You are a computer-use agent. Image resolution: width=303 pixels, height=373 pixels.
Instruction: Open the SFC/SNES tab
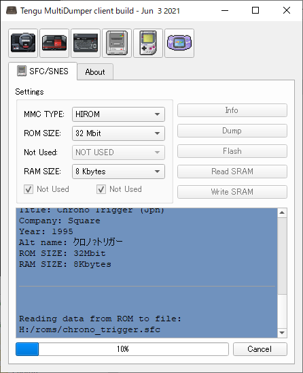tap(43, 71)
